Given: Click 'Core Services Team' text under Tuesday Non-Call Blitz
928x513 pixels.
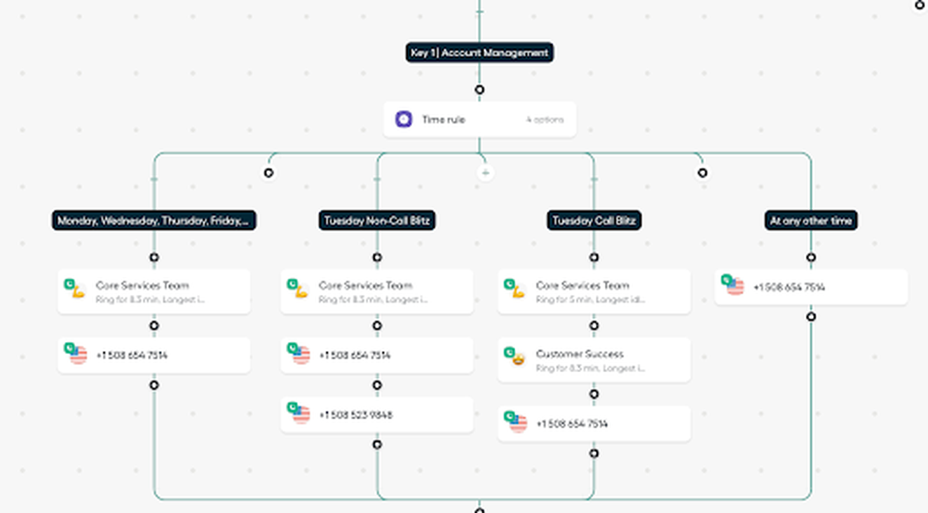Looking at the screenshot, I should 365,285.
